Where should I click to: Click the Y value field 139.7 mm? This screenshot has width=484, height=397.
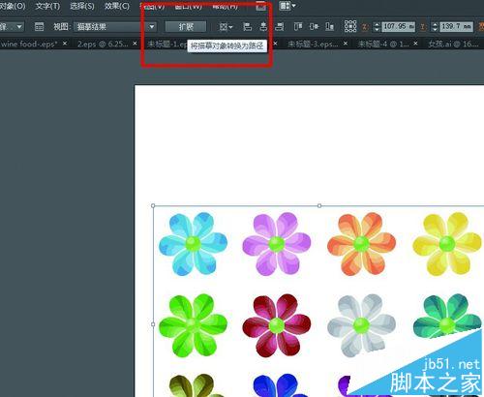click(457, 26)
